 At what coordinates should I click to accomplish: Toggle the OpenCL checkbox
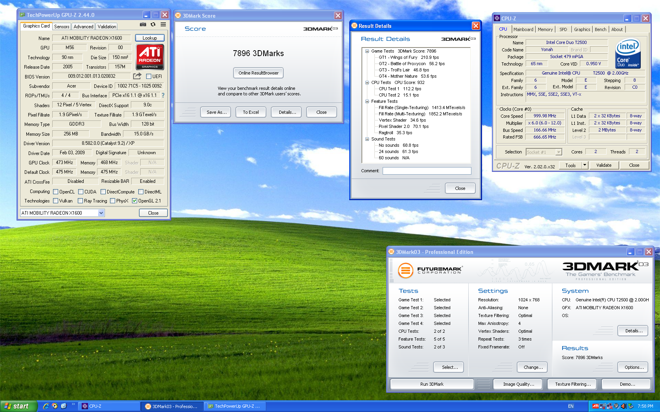[56, 192]
